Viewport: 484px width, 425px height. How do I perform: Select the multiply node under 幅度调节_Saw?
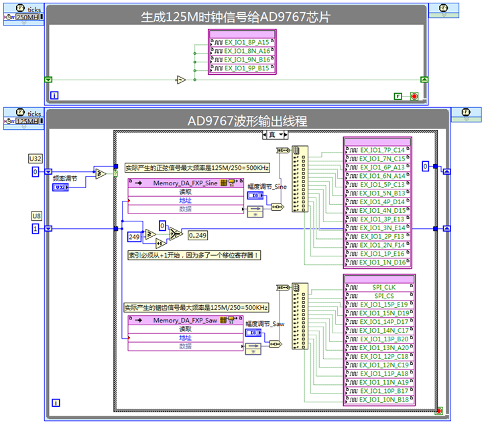click(253, 349)
